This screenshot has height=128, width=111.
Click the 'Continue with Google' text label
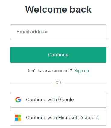(50, 100)
